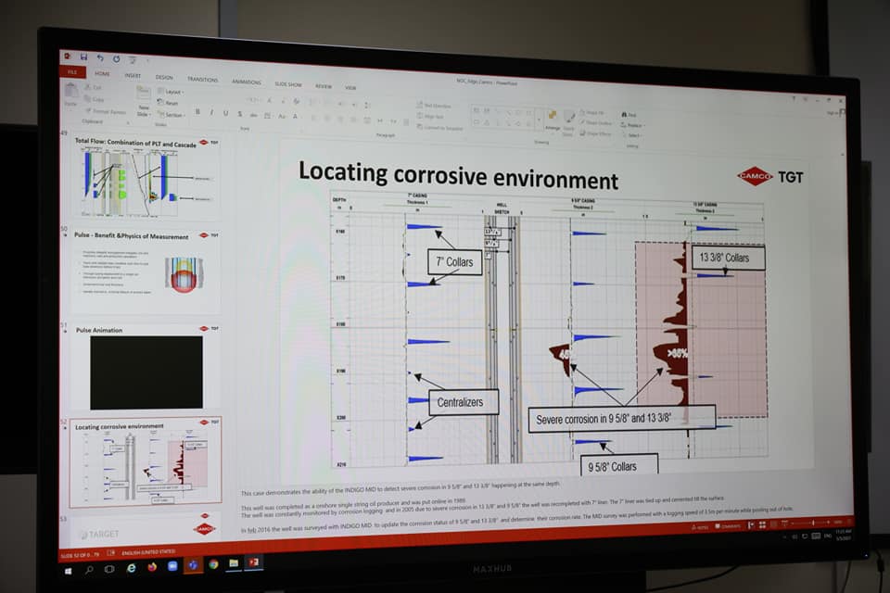Click the Undo arrow icon
This screenshot has width=890, height=593.
(x=100, y=58)
